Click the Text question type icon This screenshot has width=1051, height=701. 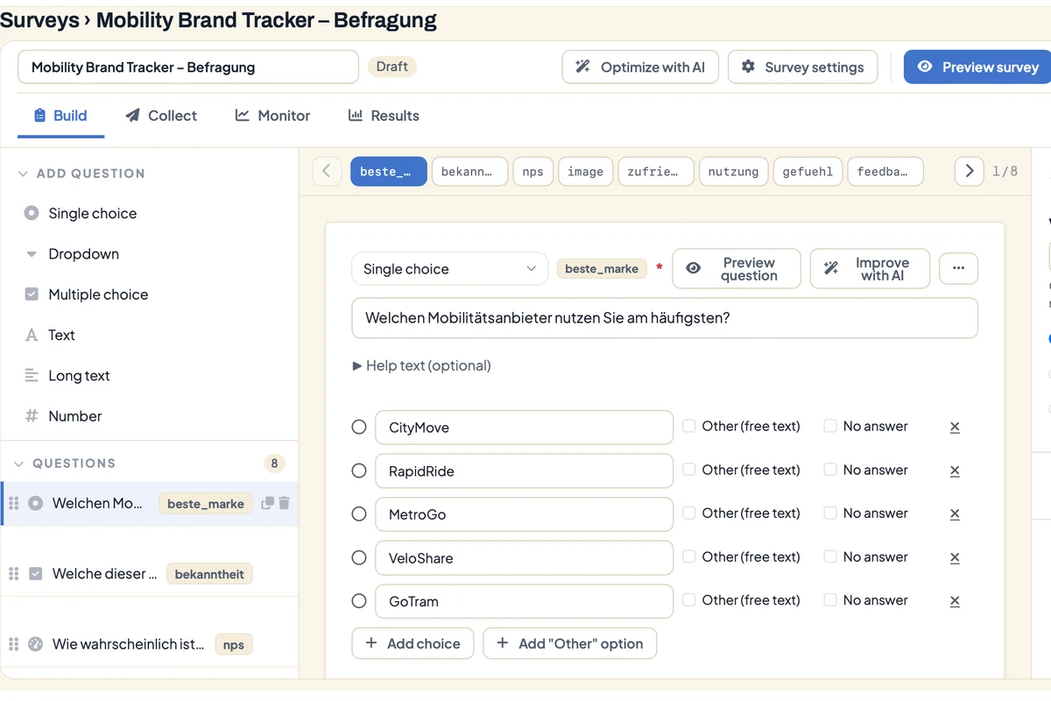click(32, 335)
